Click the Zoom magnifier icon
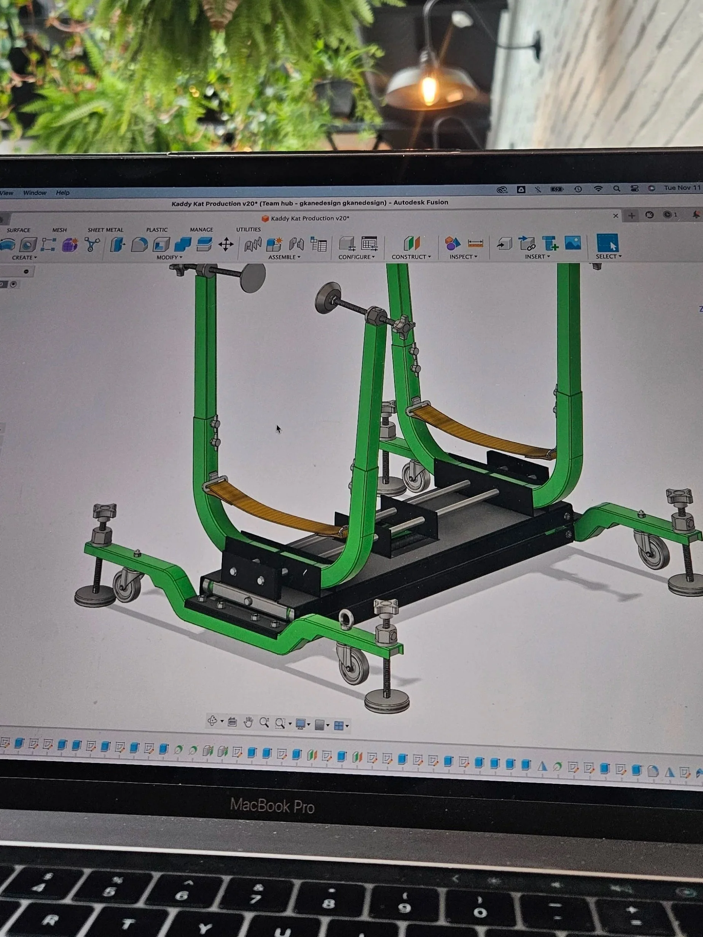This screenshot has width=703, height=937. coord(264,723)
